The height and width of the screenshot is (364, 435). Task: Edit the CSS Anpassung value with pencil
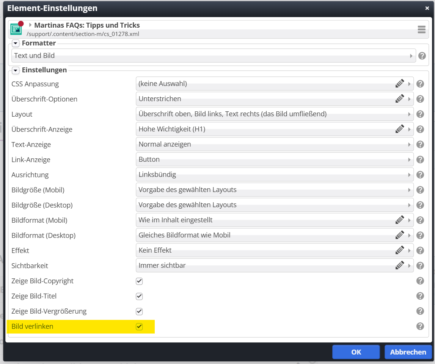click(x=399, y=84)
